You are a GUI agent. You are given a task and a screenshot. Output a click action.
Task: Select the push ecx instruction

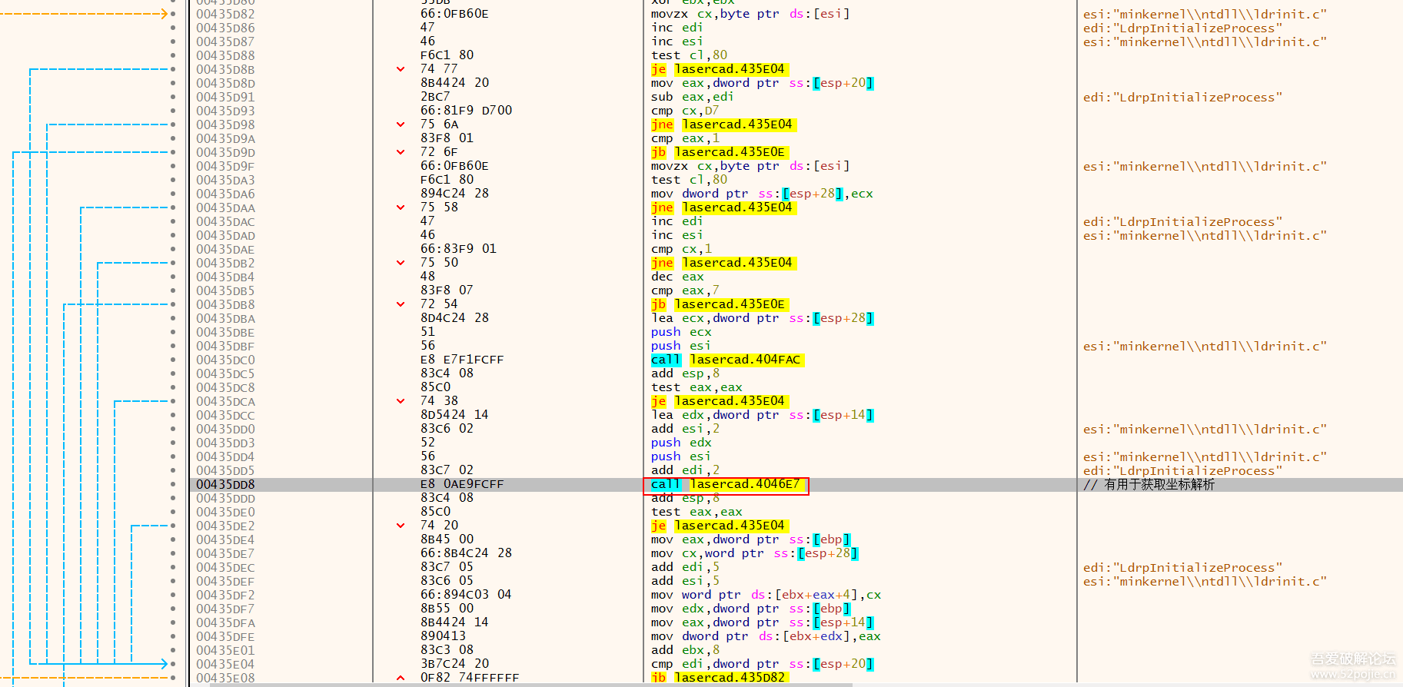click(x=681, y=332)
